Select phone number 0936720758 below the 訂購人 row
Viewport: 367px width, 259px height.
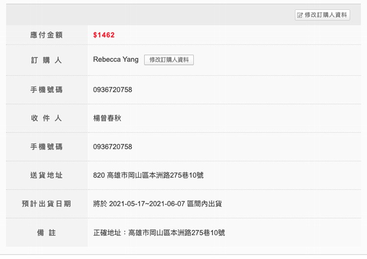[x=113, y=90]
